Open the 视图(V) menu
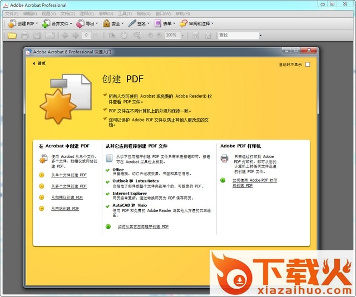 point(48,13)
